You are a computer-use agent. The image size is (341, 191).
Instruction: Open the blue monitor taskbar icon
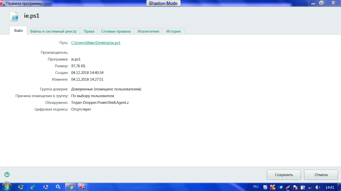coord(45,187)
